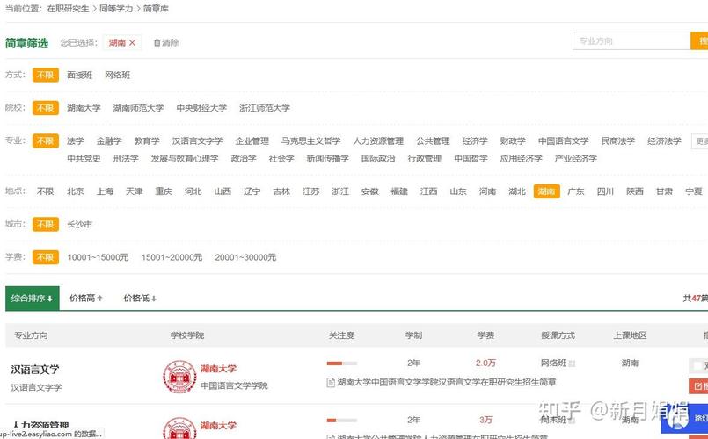Choose the 教育学 major filter
This screenshot has height=439, width=708.
coord(147,141)
